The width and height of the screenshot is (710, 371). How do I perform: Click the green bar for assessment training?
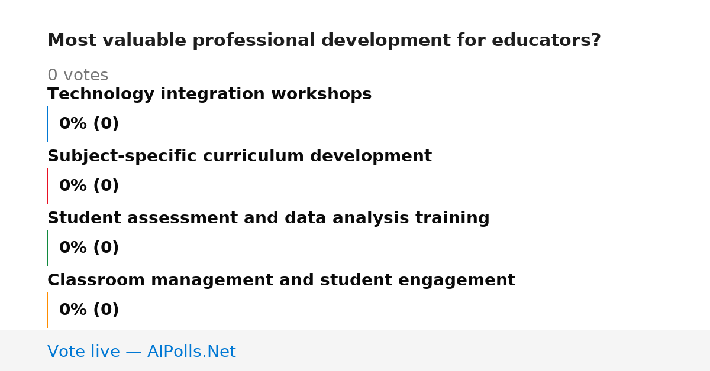pos(47,248)
